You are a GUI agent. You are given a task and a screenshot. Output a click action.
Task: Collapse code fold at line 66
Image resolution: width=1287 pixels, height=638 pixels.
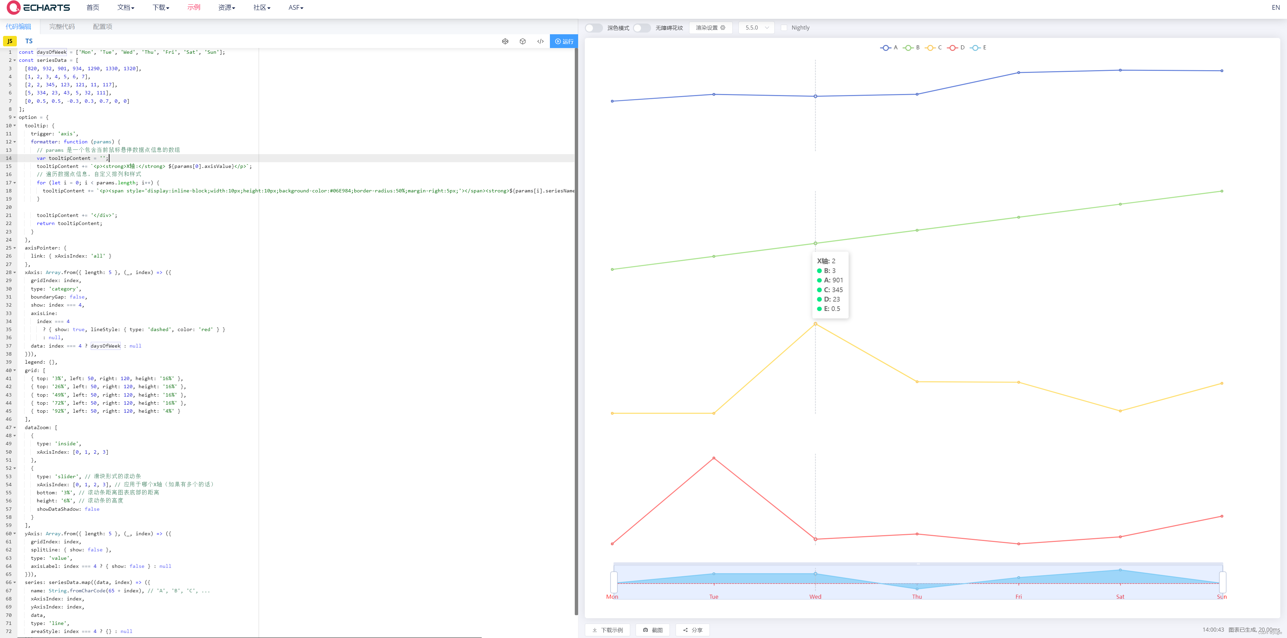tap(14, 583)
